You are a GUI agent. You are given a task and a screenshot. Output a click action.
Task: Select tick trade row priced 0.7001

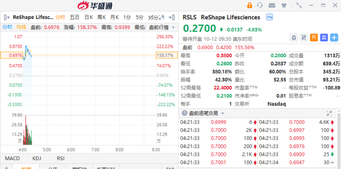219,162
